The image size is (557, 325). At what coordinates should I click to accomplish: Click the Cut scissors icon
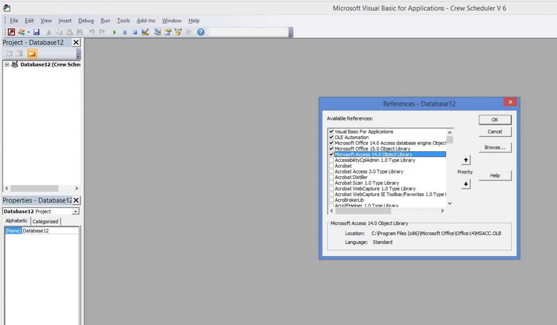(49, 32)
